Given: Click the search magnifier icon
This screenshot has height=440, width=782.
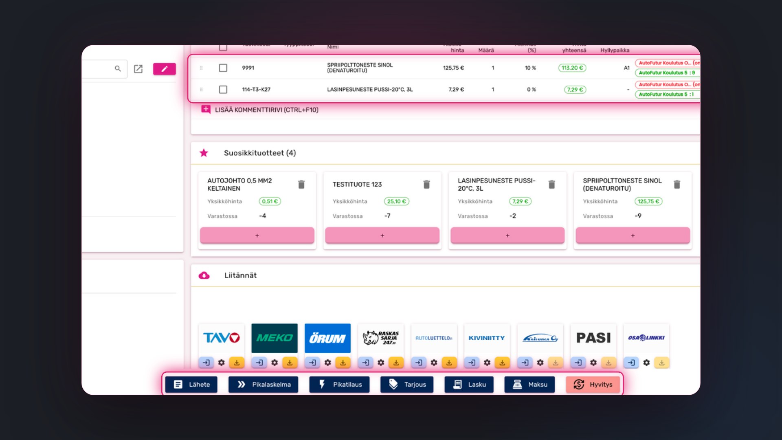Looking at the screenshot, I should (x=118, y=68).
